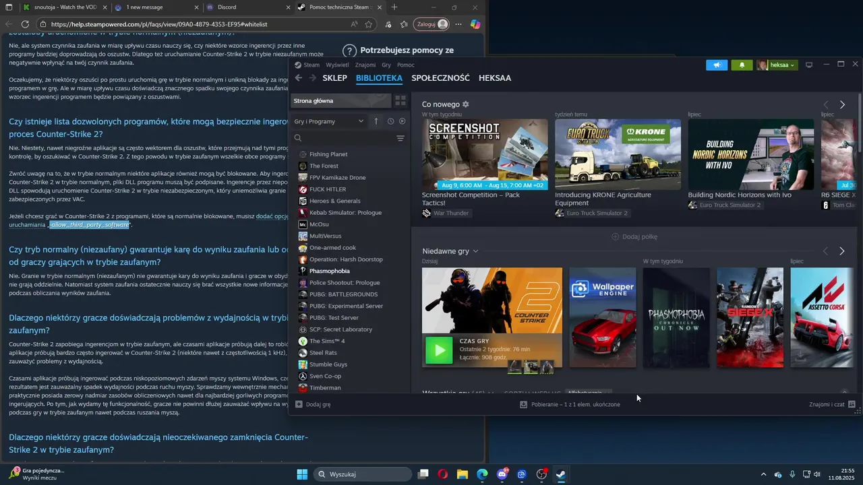Switch to 1 new message tab

click(x=155, y=7)
